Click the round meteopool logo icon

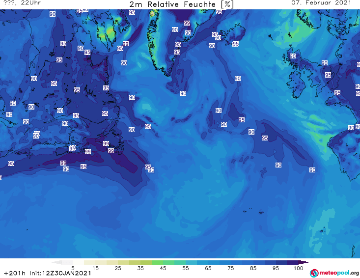314,273
